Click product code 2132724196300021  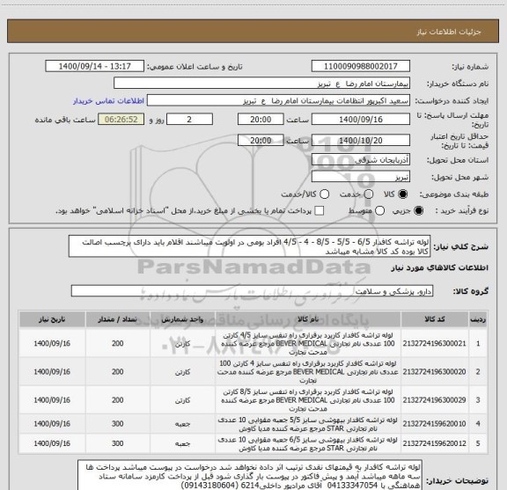click(x=434, y=343)
